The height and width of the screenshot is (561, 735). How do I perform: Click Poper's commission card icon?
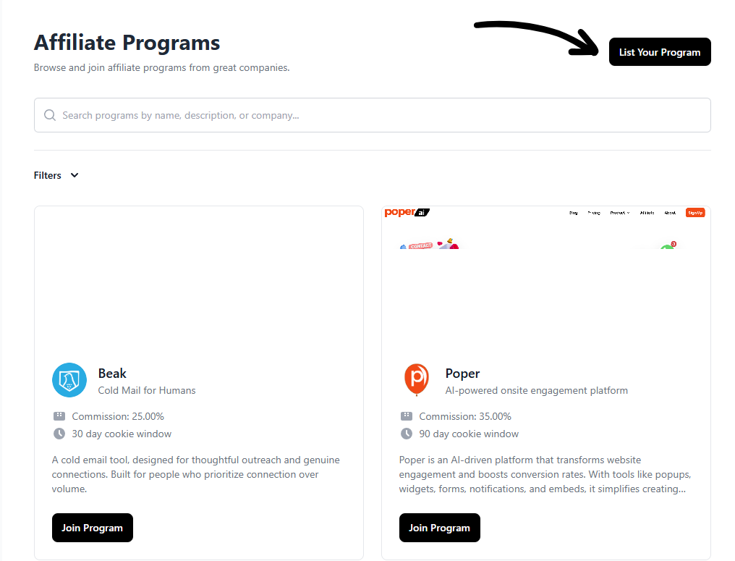point(407,416)
